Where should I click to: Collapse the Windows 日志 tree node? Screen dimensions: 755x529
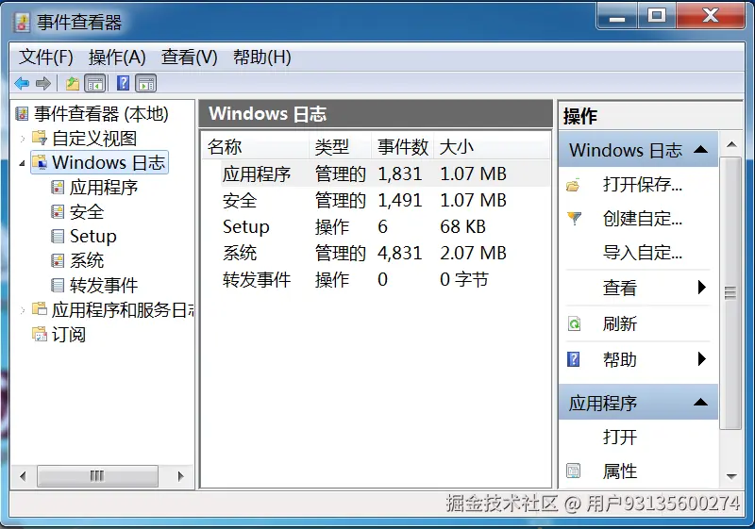[x=22, y=163]
